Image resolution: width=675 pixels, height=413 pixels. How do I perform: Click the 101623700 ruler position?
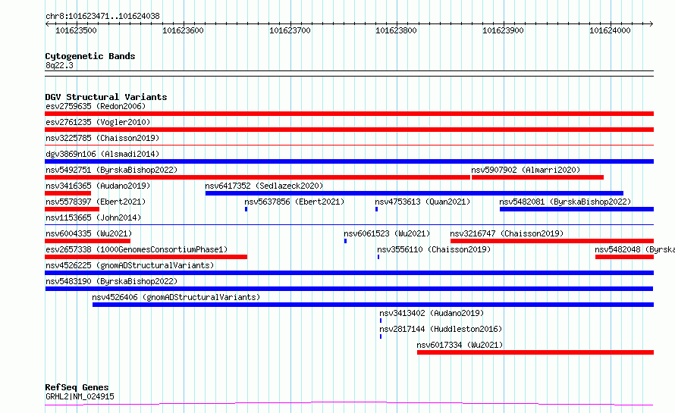[290, 30]
